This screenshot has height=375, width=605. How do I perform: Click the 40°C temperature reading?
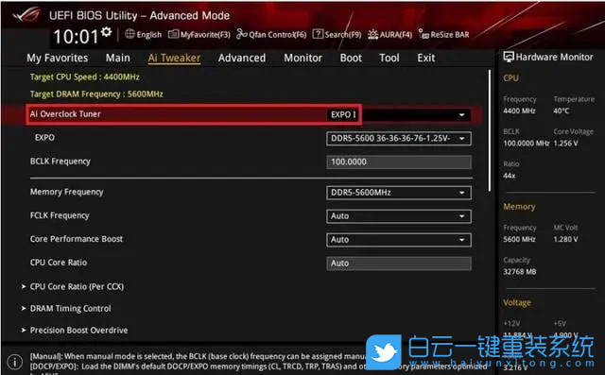pos(561,111)
